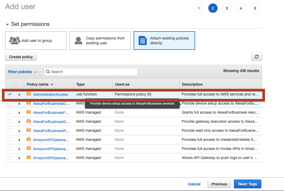Screen dimensions: 284x191
Task: Click the search magnifier icon
Action: (48, 72)
